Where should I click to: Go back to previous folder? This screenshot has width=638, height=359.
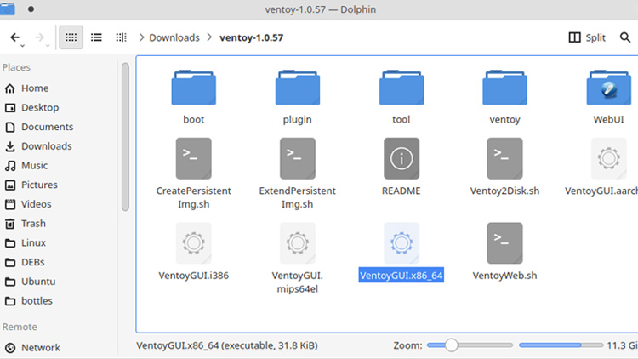(15, 37)
